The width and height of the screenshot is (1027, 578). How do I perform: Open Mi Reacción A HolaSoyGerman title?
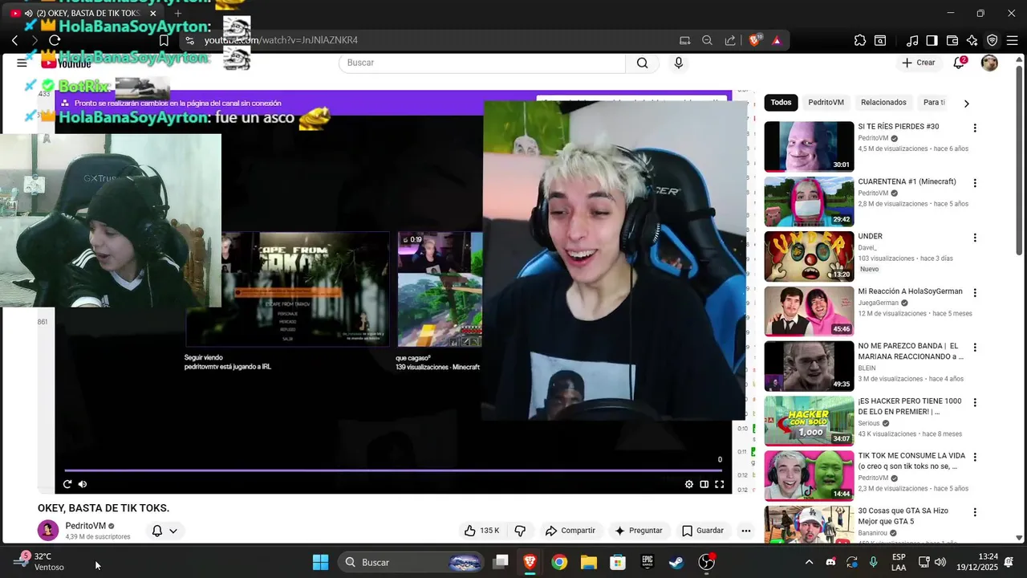tap(910, 291)
